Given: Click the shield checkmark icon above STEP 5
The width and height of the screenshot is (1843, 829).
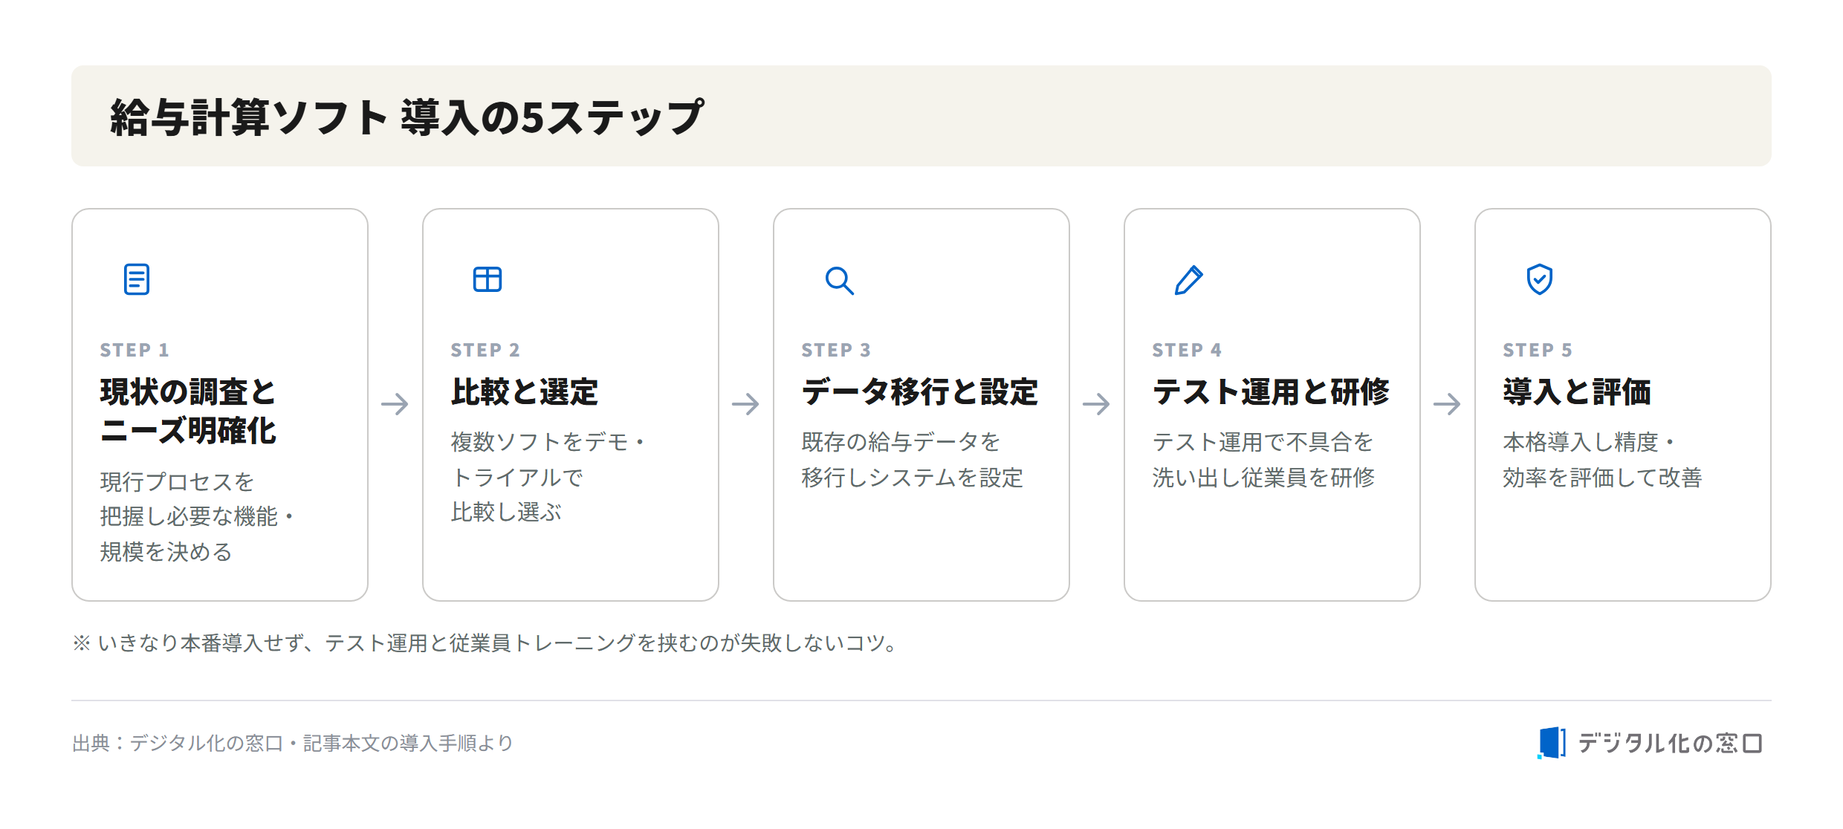Looking at the screenshot, I should (x=1540, y=279).
